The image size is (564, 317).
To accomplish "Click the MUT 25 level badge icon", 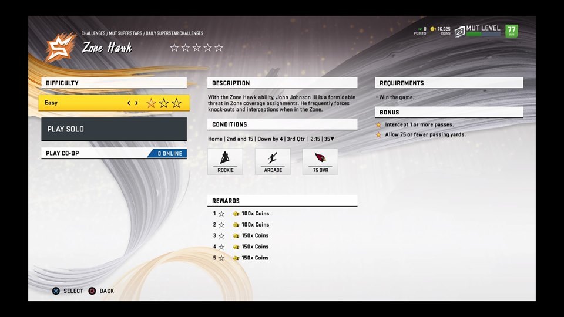I will coord(459,32).
